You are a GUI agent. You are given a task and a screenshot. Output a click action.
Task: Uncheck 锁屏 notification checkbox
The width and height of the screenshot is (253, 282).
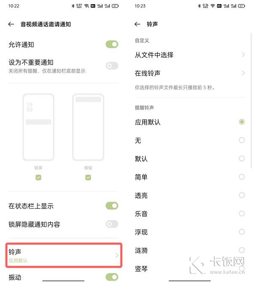click(38, 177)
